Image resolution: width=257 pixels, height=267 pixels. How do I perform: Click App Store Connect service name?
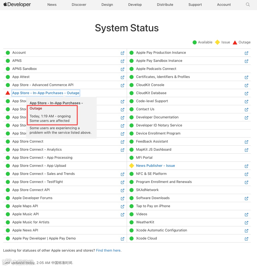28,141
